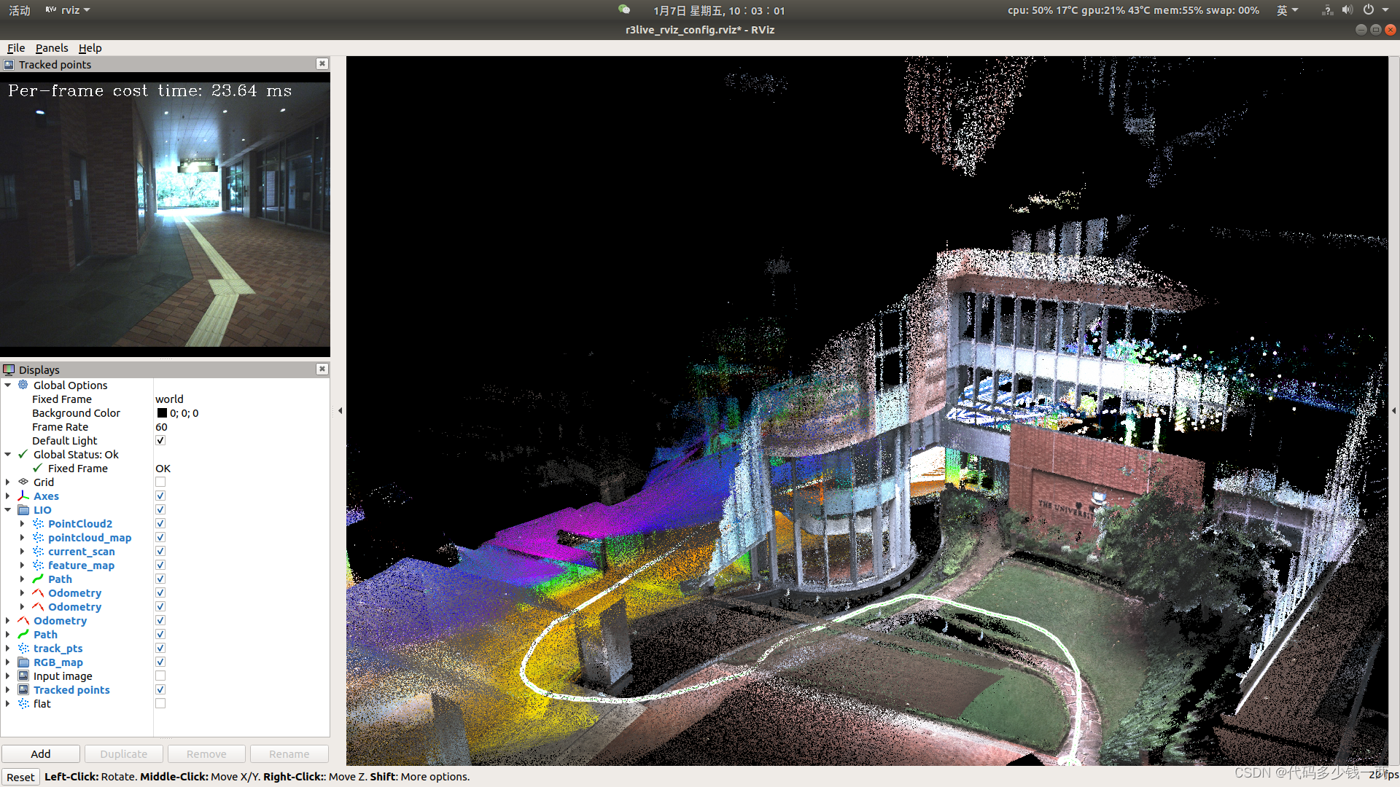Click the Reset button
This screenshot has width=1400, height=787.
[20, 777]
